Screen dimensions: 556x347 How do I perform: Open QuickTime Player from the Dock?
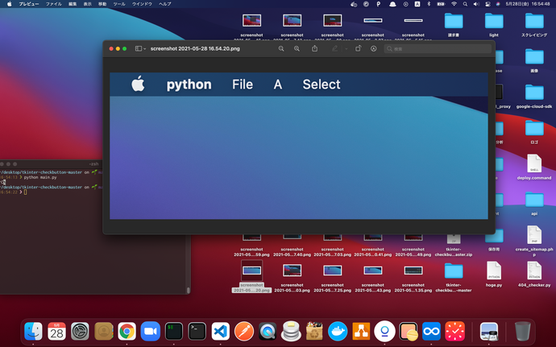(x=268, y=332)
